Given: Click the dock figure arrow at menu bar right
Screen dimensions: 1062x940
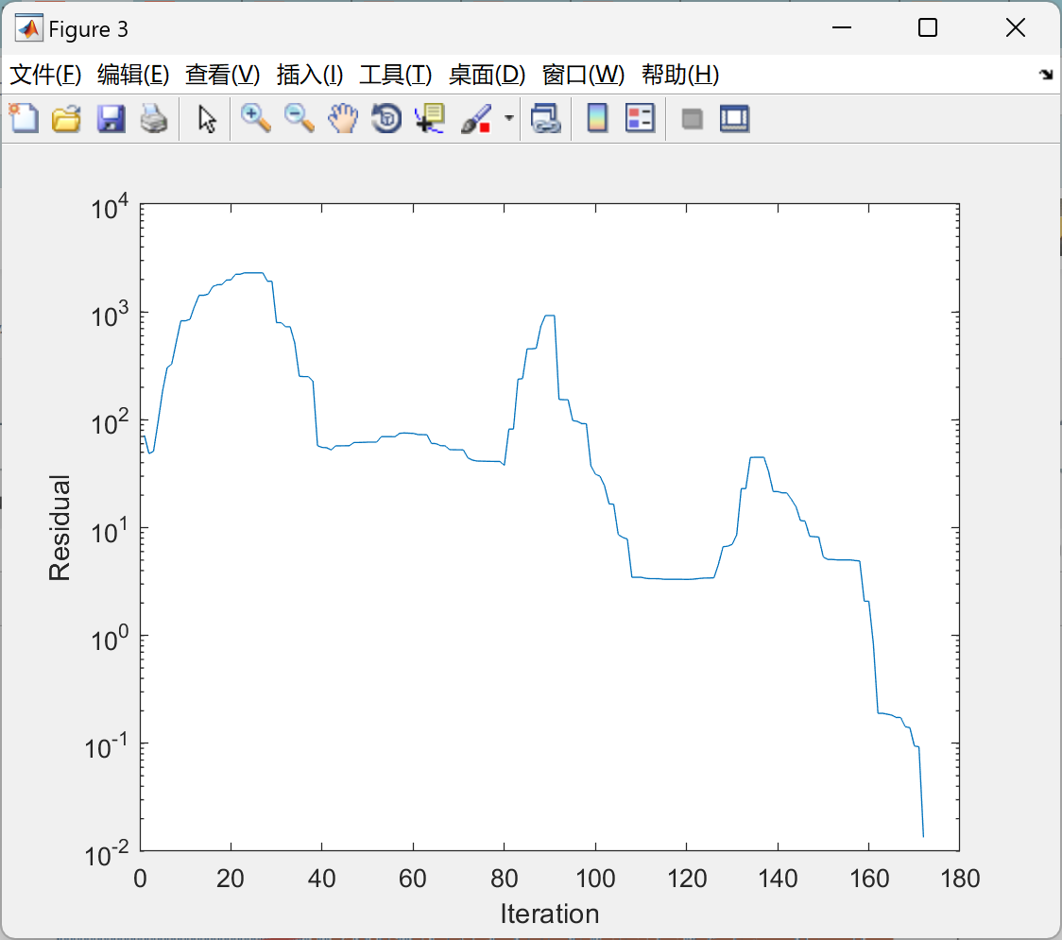Looking at the screenshot, I should coord(1046,75).
